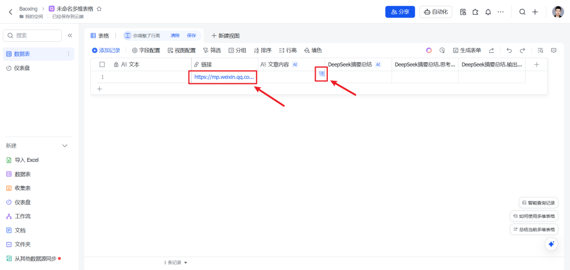Star the 未命名多维表格 document
Image resolution: width=570 pixels, height=270 pixels.
point(99,9)
